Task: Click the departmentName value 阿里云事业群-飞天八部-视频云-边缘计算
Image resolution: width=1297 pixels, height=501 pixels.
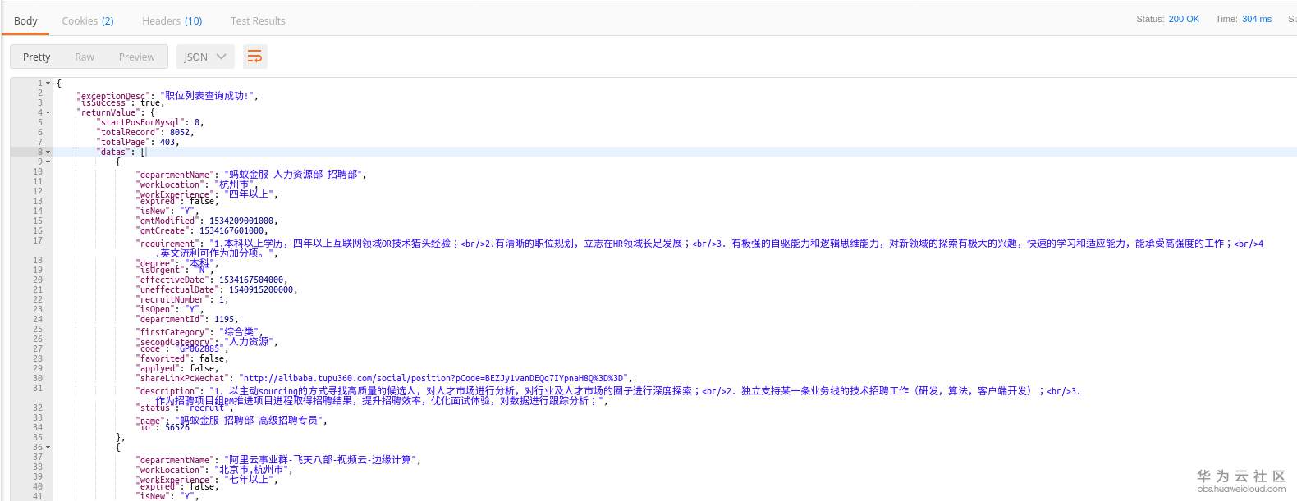Action: pyautogui.click(x=320, y=460)
